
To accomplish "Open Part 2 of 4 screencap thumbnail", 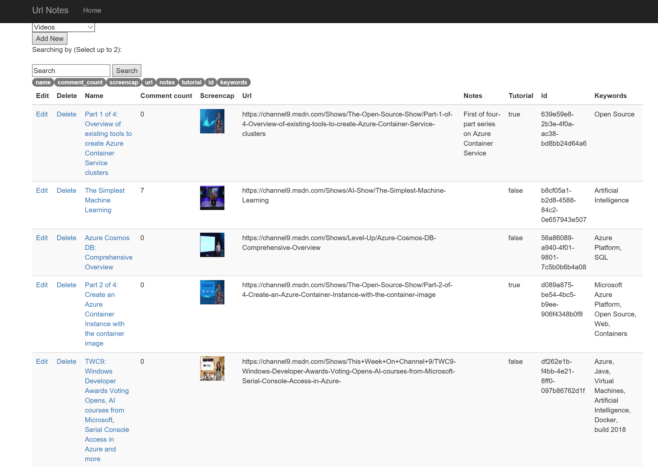I will [x=212, y=292].
